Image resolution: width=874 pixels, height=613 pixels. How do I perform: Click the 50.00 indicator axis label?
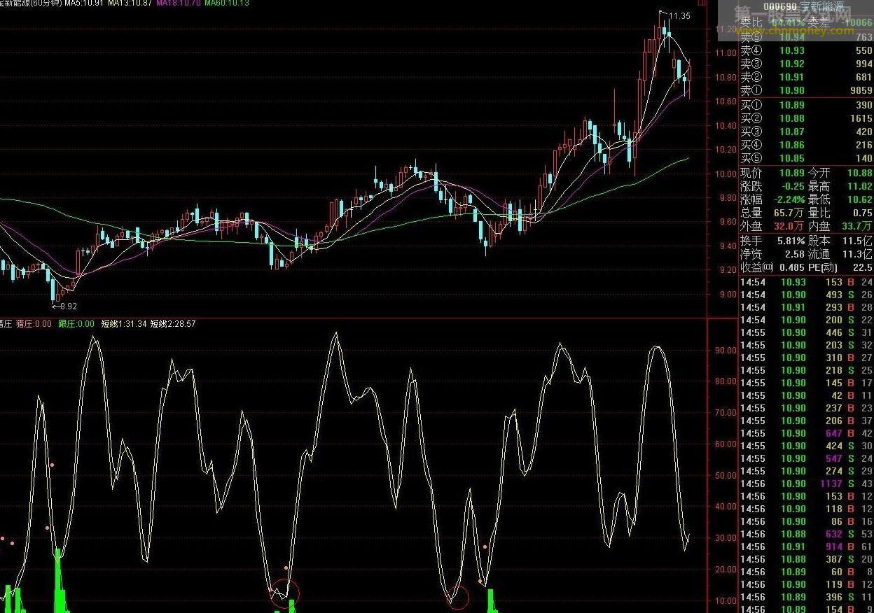point(726,476)
